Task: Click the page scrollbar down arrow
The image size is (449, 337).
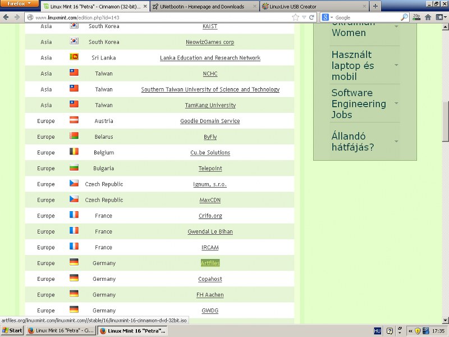Action: click(445, 320)
